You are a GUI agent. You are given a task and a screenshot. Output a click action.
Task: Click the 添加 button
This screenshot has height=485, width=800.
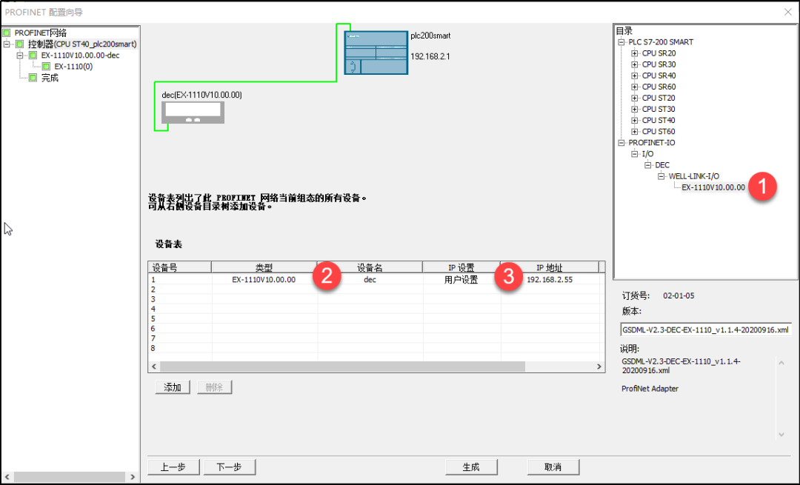pos(173,387)
